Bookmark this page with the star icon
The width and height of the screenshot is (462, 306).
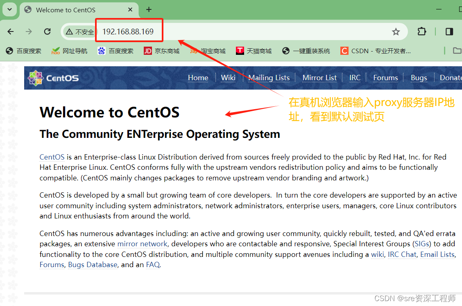pyautogui.click(x=396, y=32)
